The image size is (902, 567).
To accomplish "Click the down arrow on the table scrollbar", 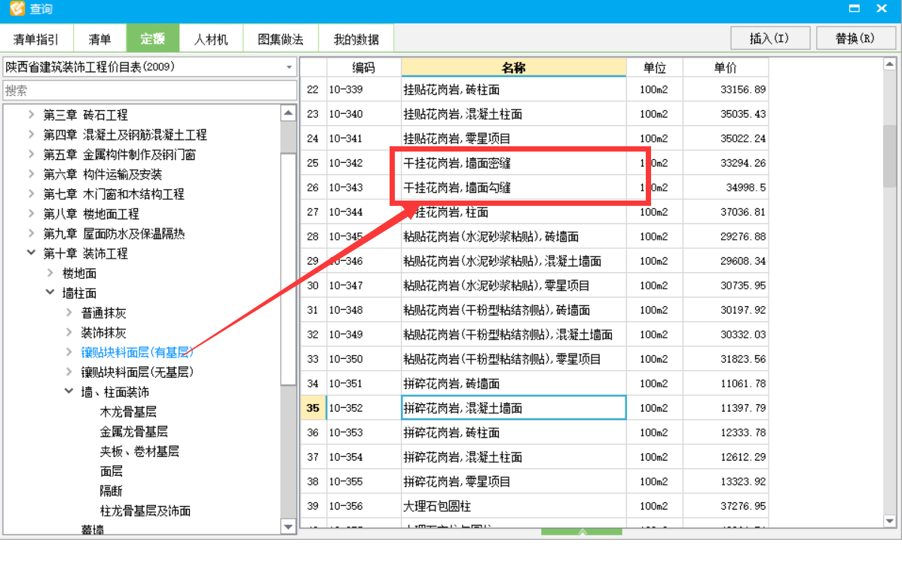I will click(891, 520).
